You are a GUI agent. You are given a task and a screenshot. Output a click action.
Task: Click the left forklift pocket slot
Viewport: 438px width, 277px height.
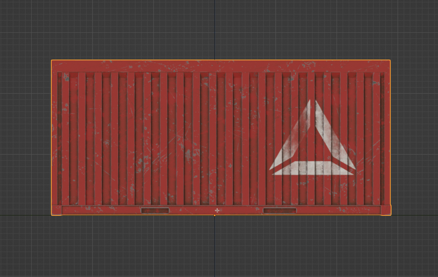point(155,210)
